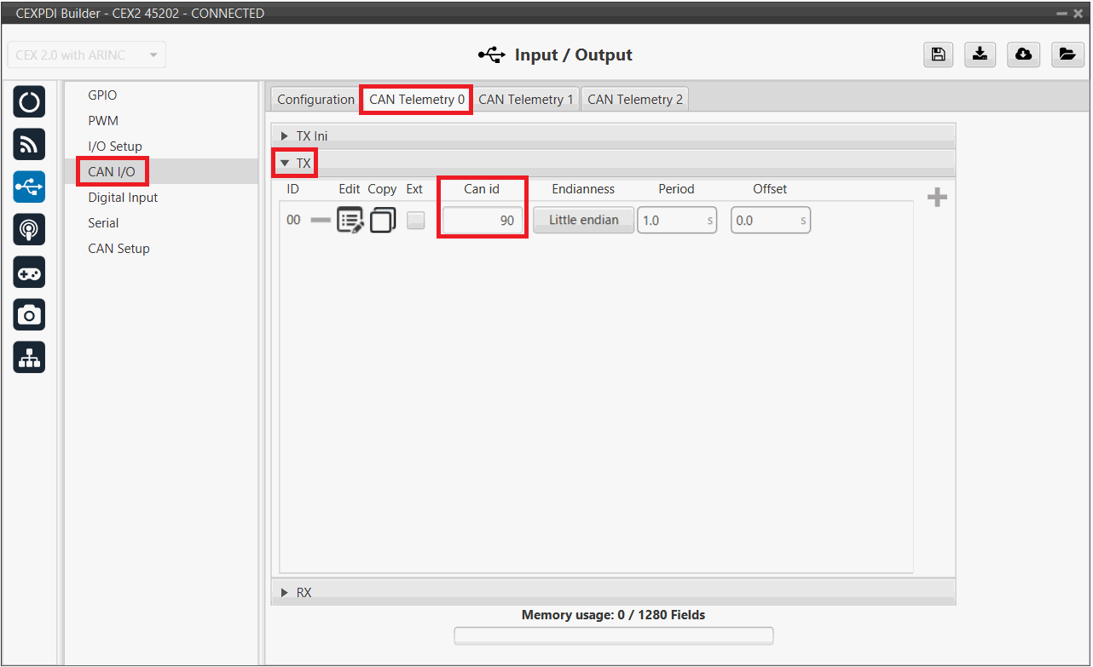The width and height of the screenshot is (1093, 667).
Task: Select the RSS-style communications sidebar icon
Action: (x=29, y=145)
